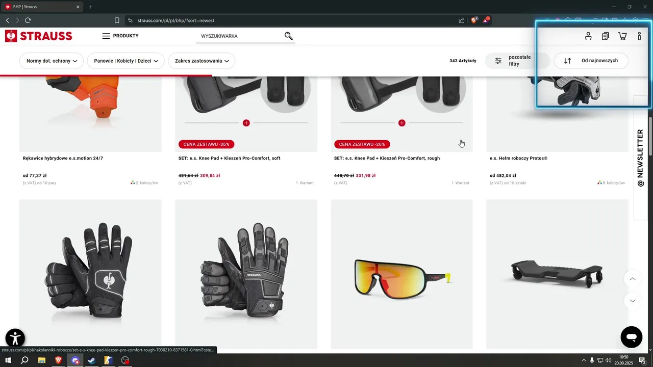Click the plus icon on rough Knee Pad set

tap(402, 123)
